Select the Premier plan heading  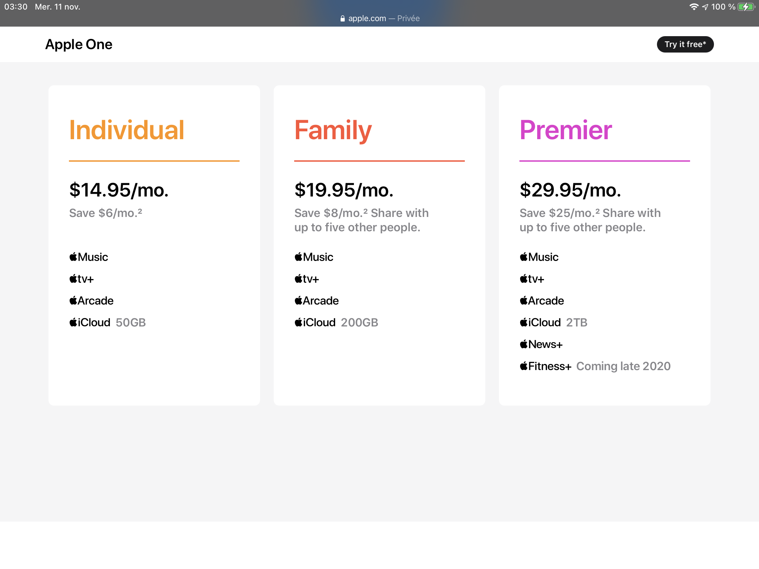pyautogui.click(x=565, y=130)
